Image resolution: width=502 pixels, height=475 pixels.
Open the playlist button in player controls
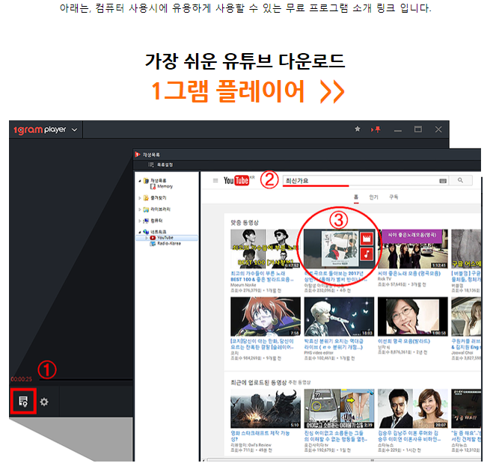pyautogui.click(x=23, y=401)
